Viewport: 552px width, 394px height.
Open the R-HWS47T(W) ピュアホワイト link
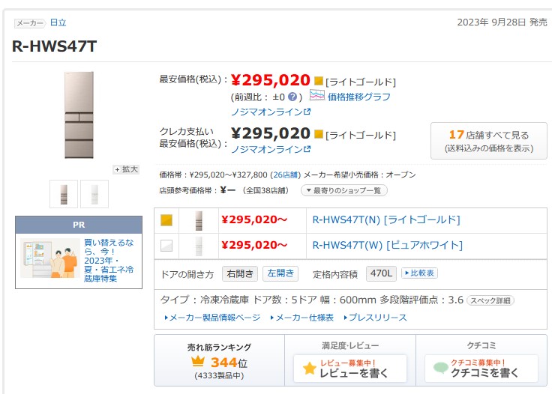pyautogui.click(x=387, y=245)
